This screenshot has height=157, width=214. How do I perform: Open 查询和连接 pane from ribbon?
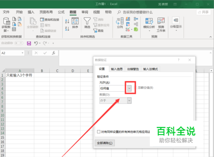pos(50,20)
